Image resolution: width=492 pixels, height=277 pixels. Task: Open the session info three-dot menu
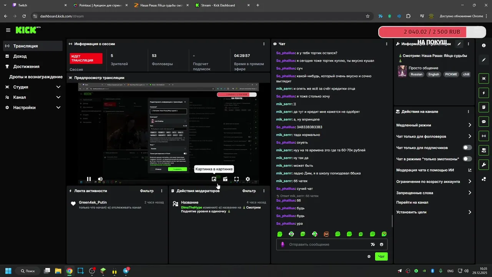(x=264, y=44)
